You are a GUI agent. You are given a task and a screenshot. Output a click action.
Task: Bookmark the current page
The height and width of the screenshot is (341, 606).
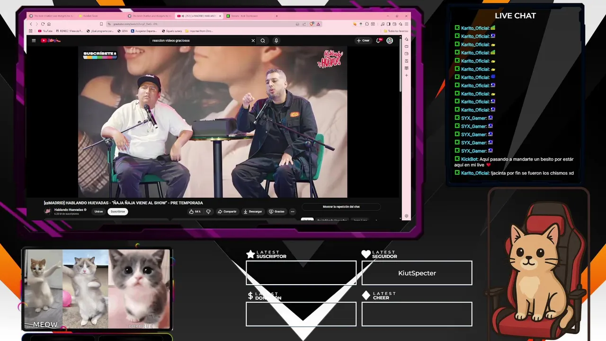[101, 24]
